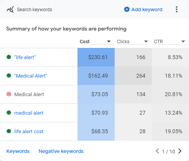This screenshot has width=189, height=161.
Task: Click the 134 clicks cell
Action: pos(133,94)
